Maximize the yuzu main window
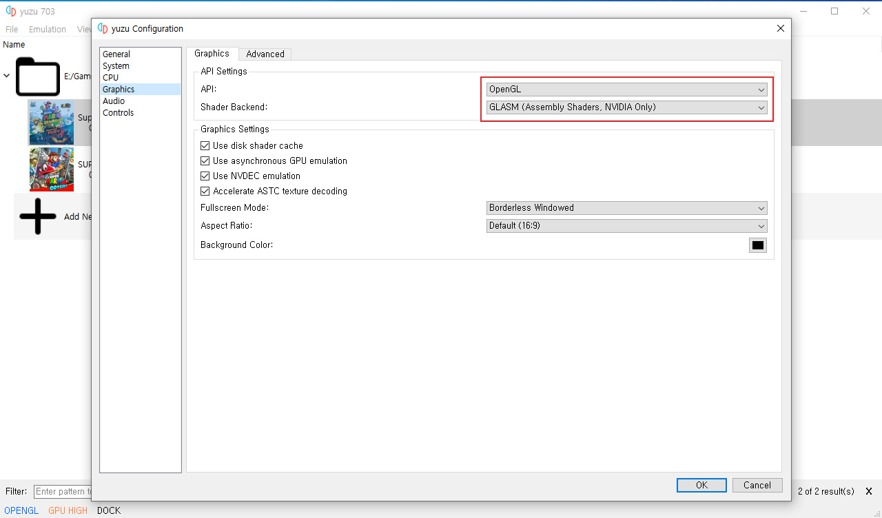Viewport: 882px width, 518px height. [x=834, y=11]
